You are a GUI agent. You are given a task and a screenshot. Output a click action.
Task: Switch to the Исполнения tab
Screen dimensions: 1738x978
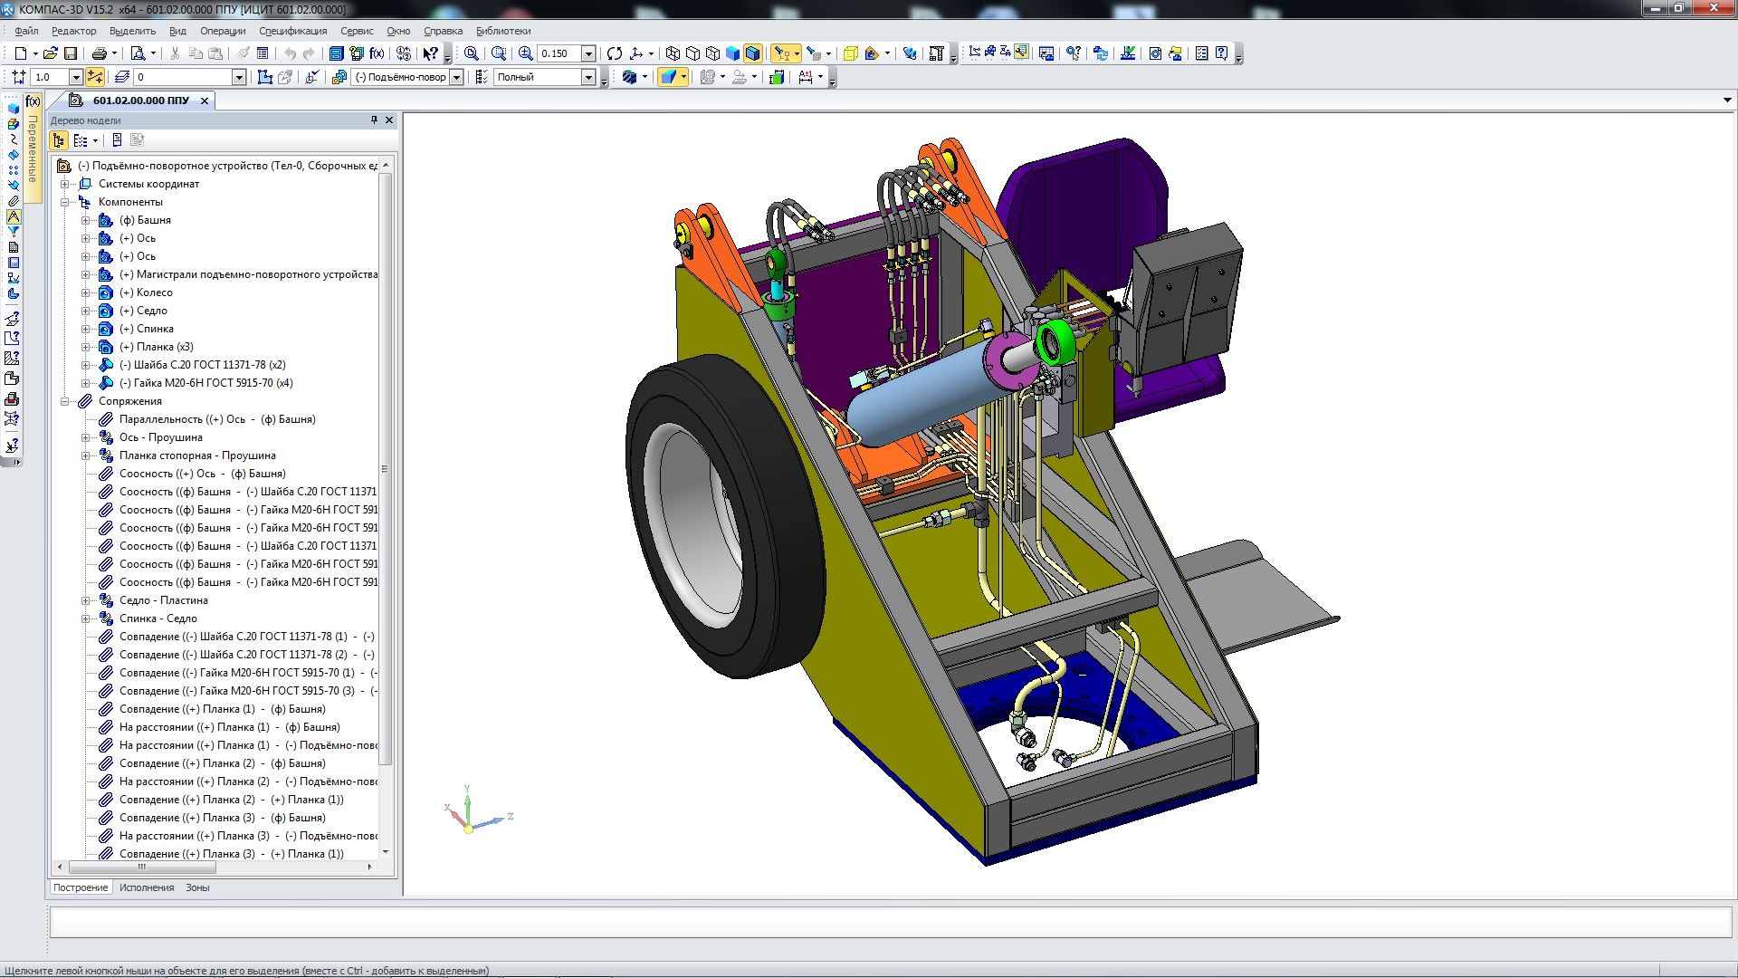(146, 887)
